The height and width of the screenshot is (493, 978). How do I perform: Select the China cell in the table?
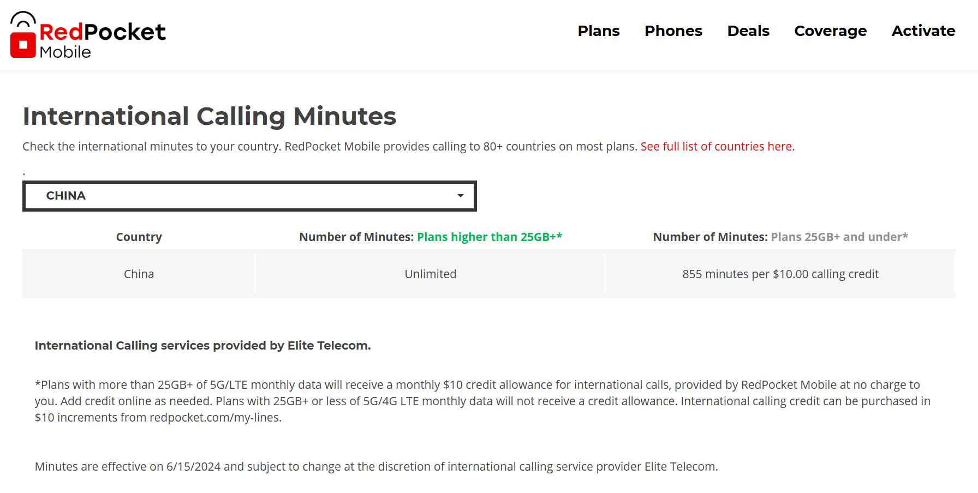(x=139, y=274)
